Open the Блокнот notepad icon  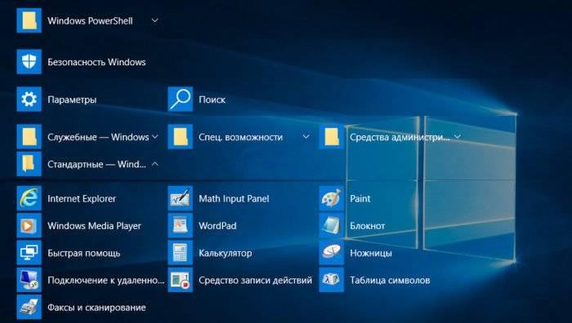(x=332, y=225)
